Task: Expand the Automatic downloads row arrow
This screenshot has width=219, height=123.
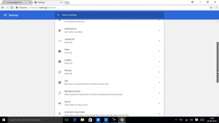Action: [x=159, y=114]
